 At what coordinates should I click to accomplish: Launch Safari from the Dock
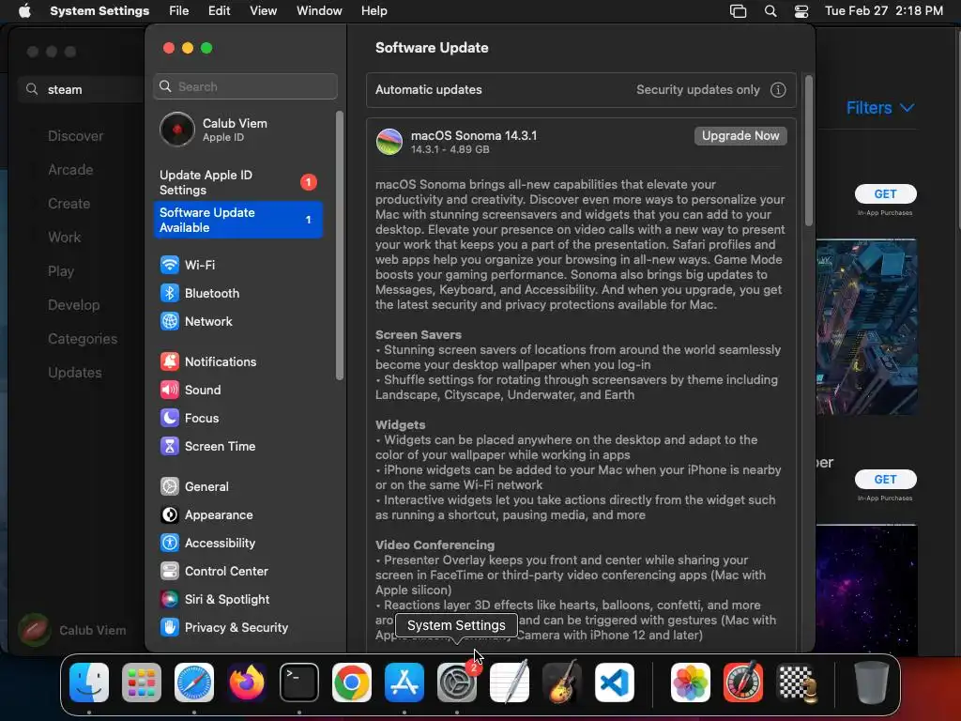194,683
